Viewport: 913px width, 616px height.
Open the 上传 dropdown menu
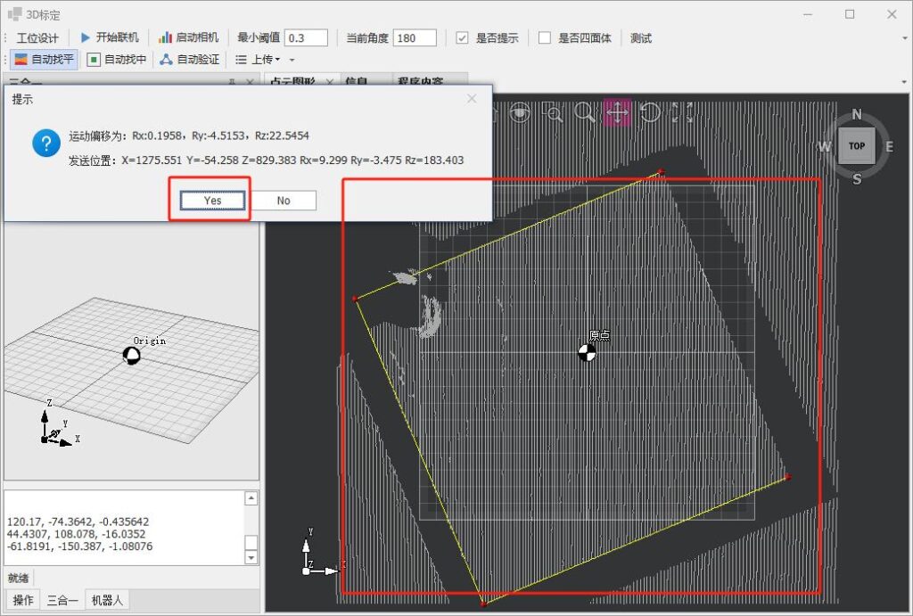click(x=258, y=60)
